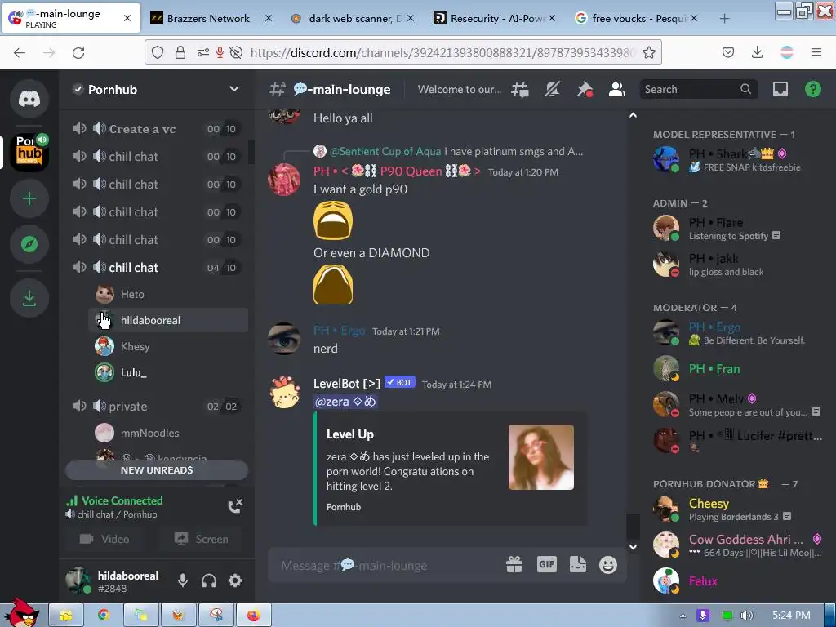Open emoji picker smiley icon

click(x=607, y=565)
